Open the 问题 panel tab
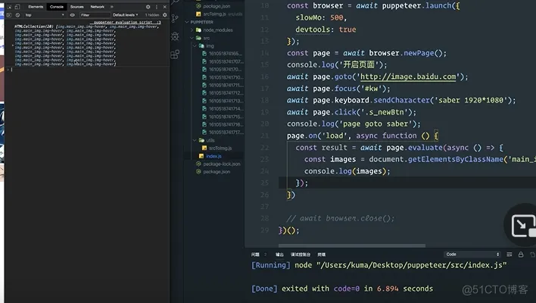The image size is (536, 303). tap(255, 255)
